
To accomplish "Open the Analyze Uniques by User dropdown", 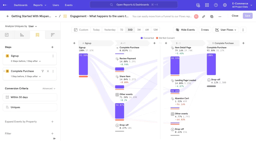I will click(x=33, y=26).
